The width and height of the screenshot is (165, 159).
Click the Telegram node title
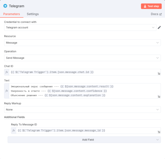tap(16, 6)
